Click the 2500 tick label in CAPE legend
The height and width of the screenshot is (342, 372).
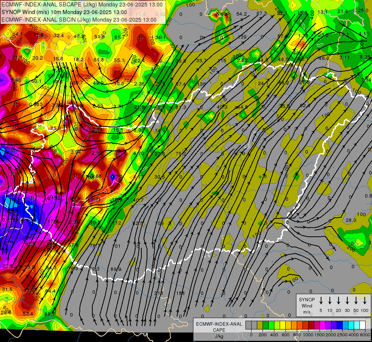(342, 335)
